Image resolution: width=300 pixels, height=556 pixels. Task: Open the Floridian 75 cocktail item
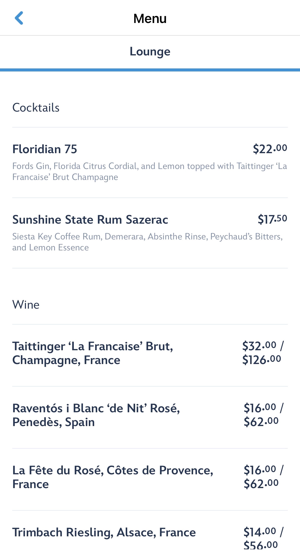click(45, 149)
